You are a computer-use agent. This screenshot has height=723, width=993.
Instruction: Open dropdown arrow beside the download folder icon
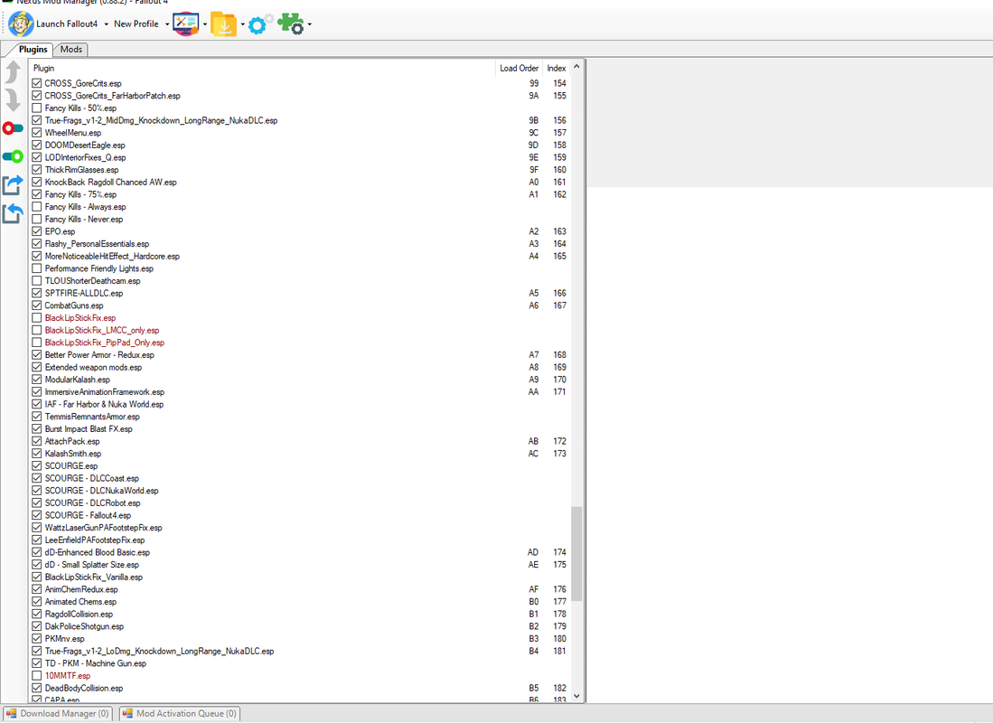[x=242, y=24]
